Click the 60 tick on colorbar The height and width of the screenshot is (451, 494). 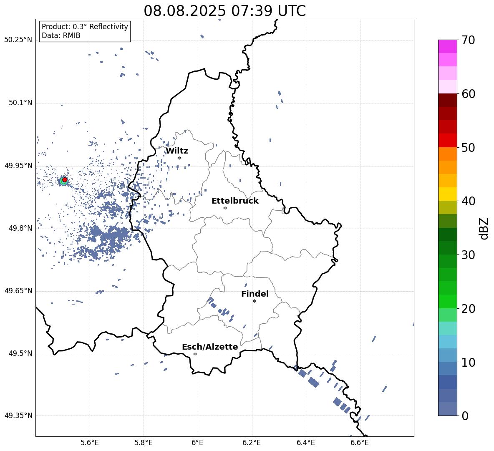click(468, 94)
